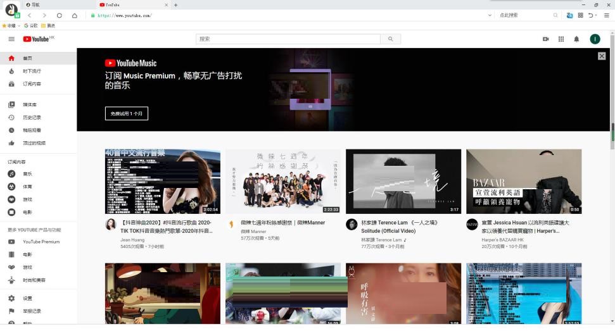Open Fashion & Beauty (时尚和美容)
This screenshot has height=331, width=615.
tap(38, 280)
